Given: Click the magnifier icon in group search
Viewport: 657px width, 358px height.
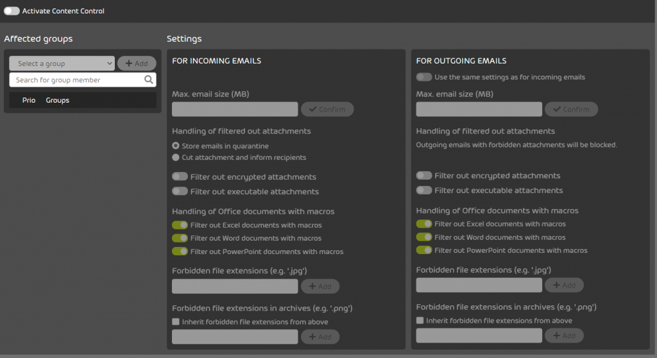Looking at the screenshot, I should 148,80.
